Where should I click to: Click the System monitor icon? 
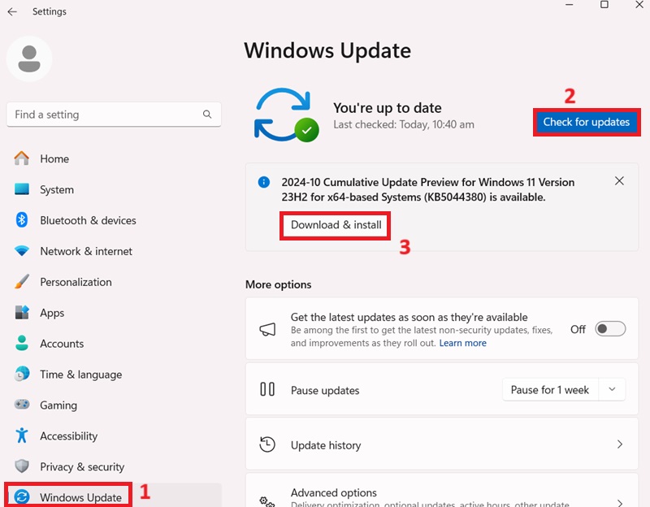[x=22, y=189]
